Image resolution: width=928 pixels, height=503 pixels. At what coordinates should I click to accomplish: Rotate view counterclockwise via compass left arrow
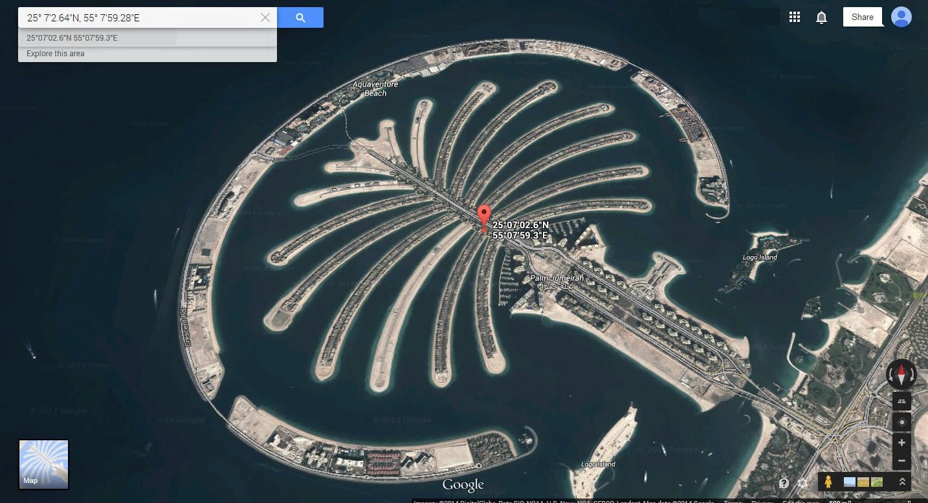[x=890, y=374]
